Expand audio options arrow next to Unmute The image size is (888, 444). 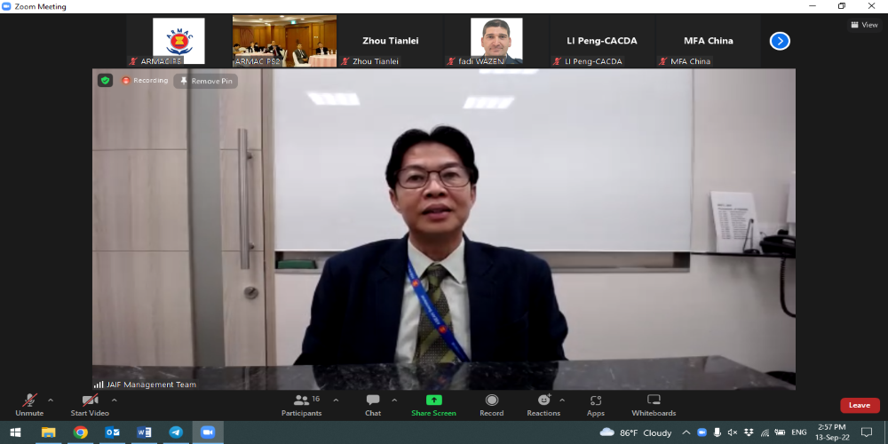pyautogui.click(x=51, y=400)
